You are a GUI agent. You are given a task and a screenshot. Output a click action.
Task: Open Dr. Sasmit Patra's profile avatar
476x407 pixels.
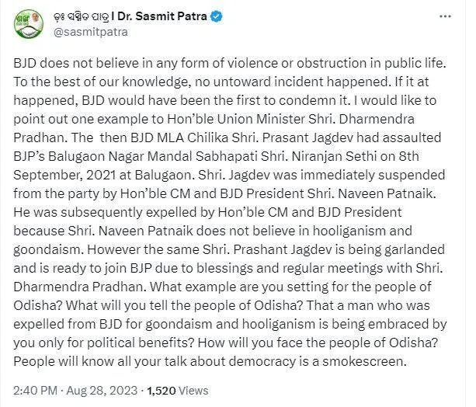29,24
